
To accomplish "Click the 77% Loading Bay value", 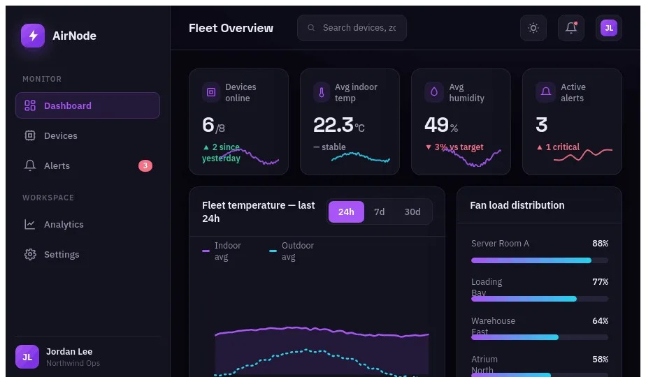I will (601, 281).
